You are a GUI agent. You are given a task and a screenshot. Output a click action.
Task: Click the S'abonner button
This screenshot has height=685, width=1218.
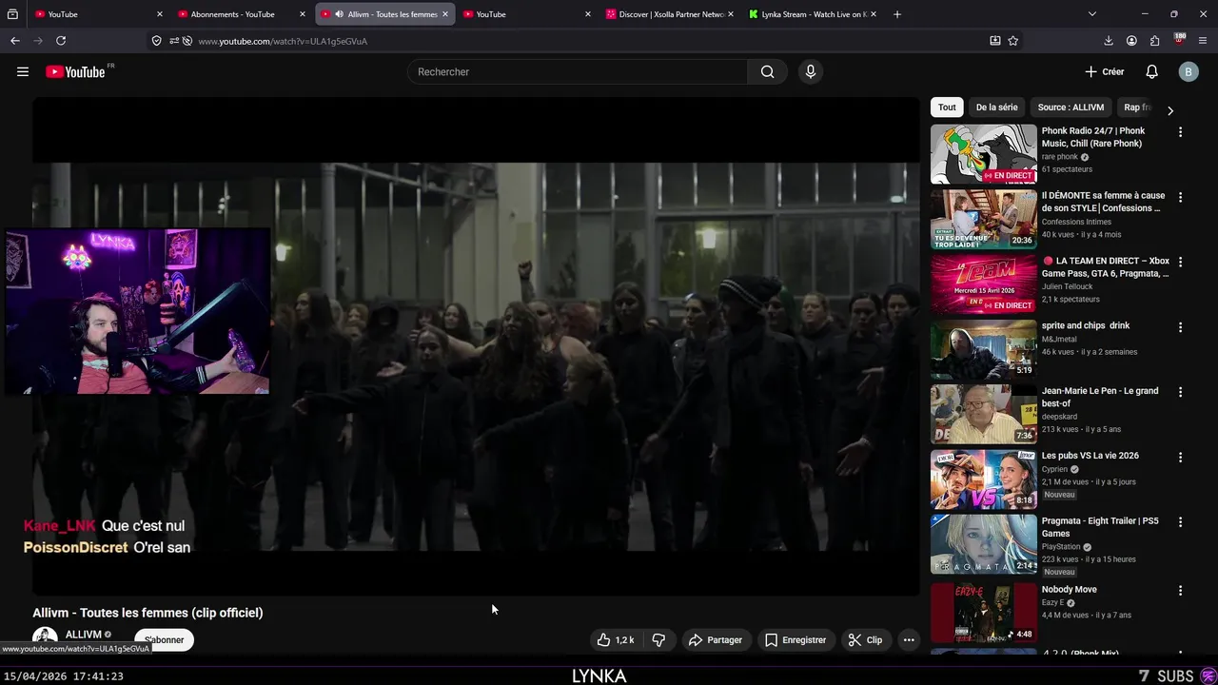[164, 640]
